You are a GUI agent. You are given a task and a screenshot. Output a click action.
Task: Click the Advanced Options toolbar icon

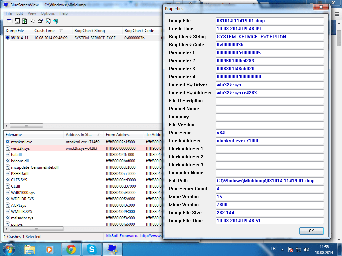[10, 21]
